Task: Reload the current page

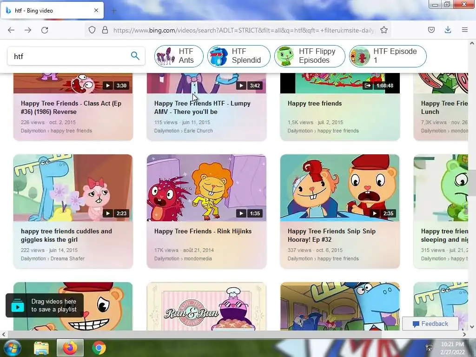Action: tap(45, 30)
